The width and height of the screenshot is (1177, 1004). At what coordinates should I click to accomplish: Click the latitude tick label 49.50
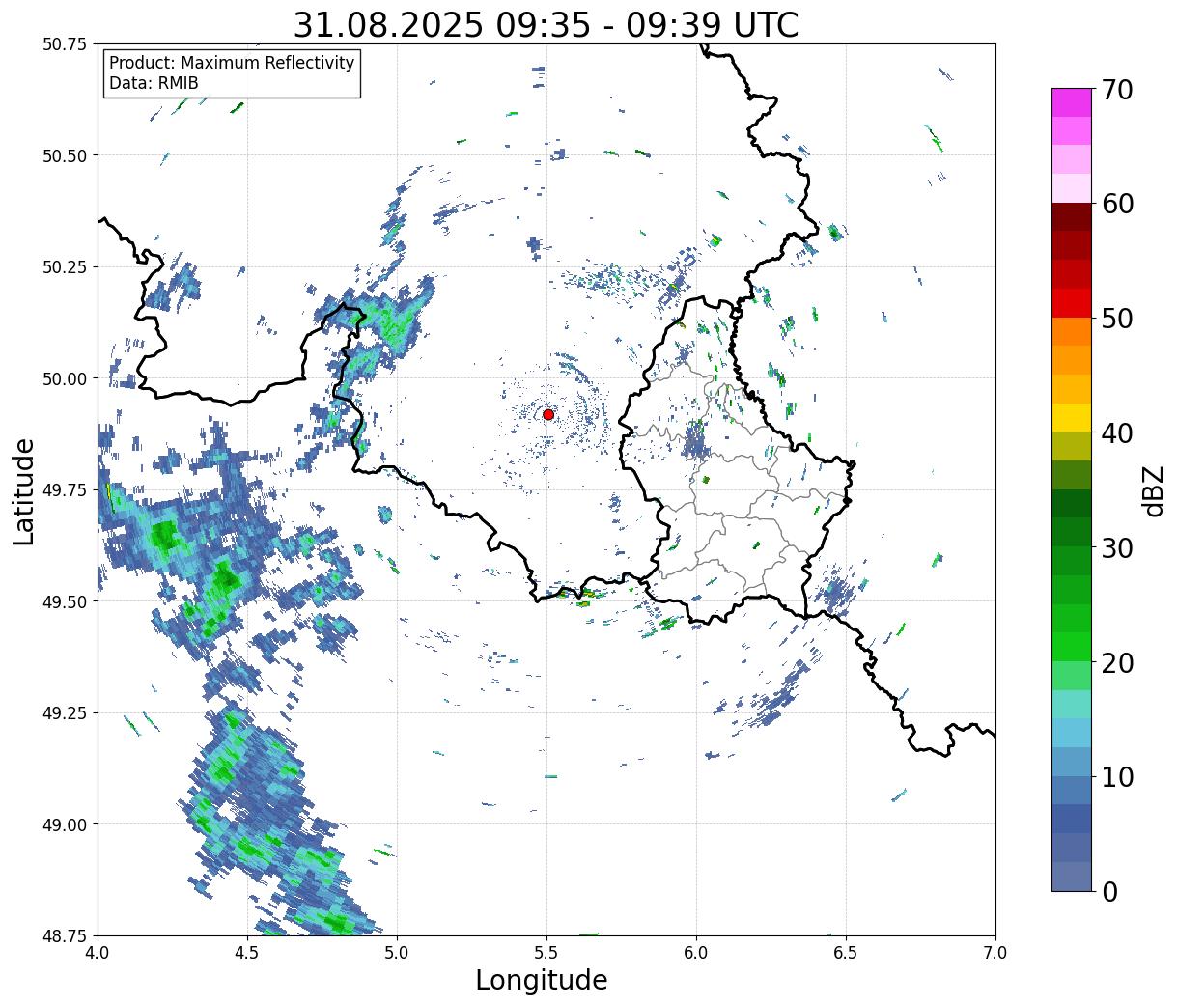point(64,601)
